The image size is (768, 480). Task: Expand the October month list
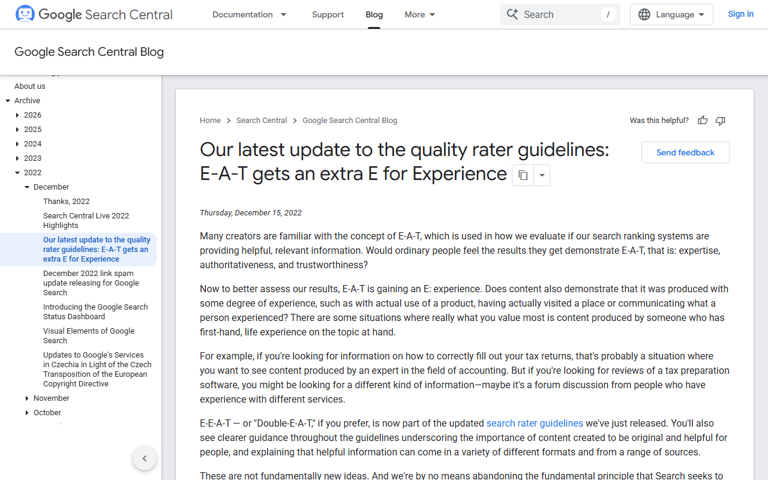tap(27, 413)
